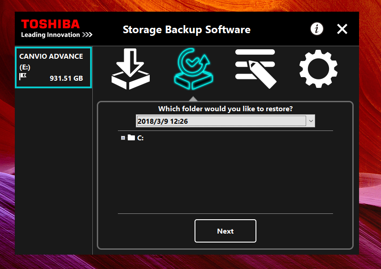Open the restore date dropdown arrow
This screenshot has height=269, width=381.
(x=311, y=121)
